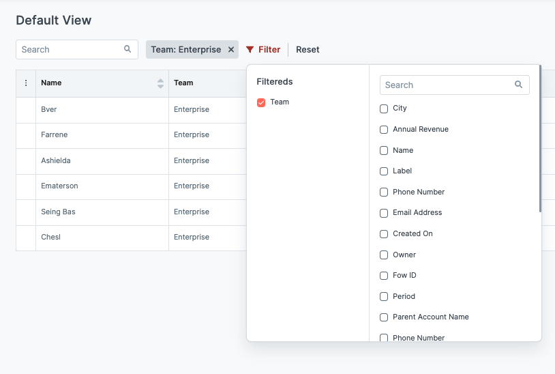The image size is (555, 374).
Task: Click the Team column header
Action: coord(183,83)
